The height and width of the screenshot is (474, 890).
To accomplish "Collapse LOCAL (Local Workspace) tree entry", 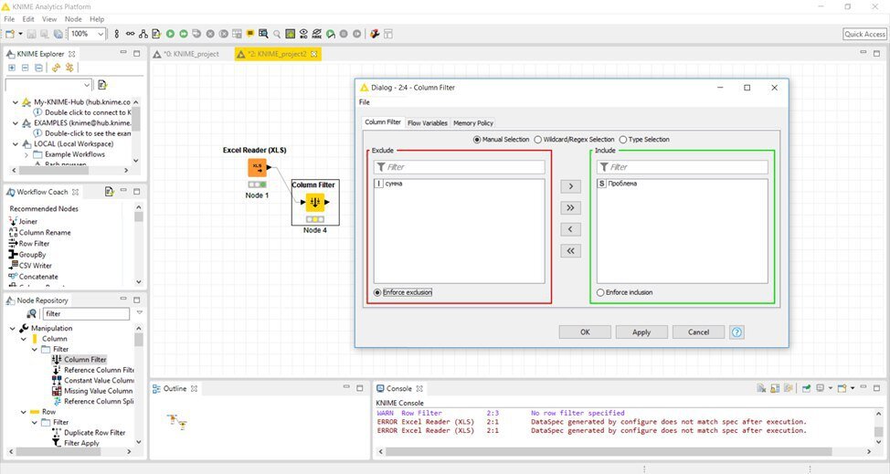I will [x=16, y=144].
